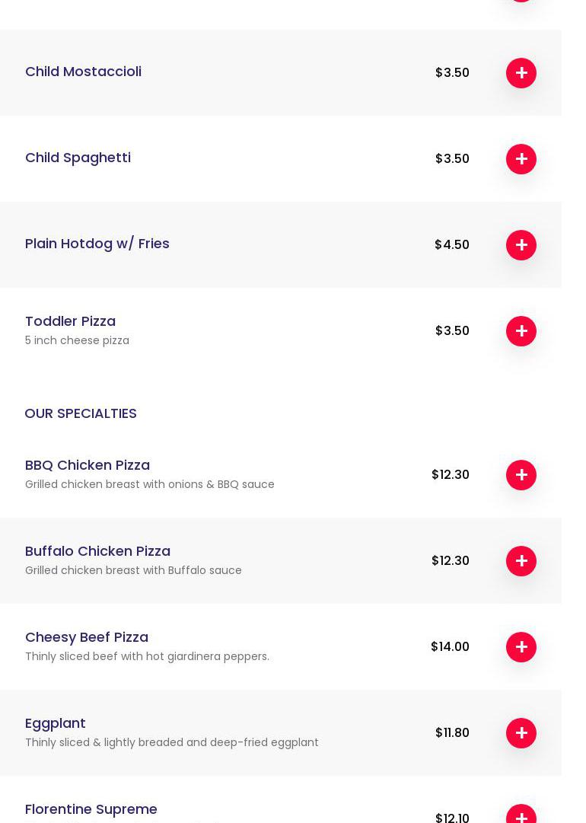Image resolution: width=586 pixels, height=823 pixels.
Task: Add the Eggplant specialty to cart
Action: [x=521, y=733]
